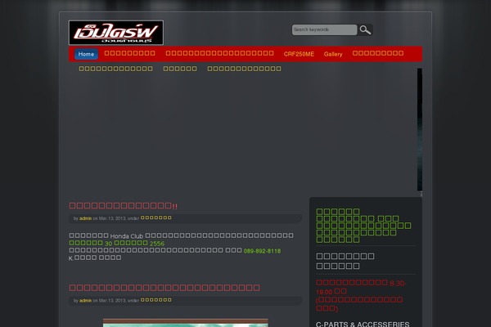Open the middle item in second menu row
Viewport: 491px width, 327px height.
tap(180, 69)
